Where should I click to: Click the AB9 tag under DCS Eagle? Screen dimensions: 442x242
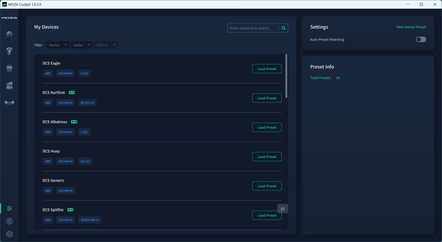(48, 73)
